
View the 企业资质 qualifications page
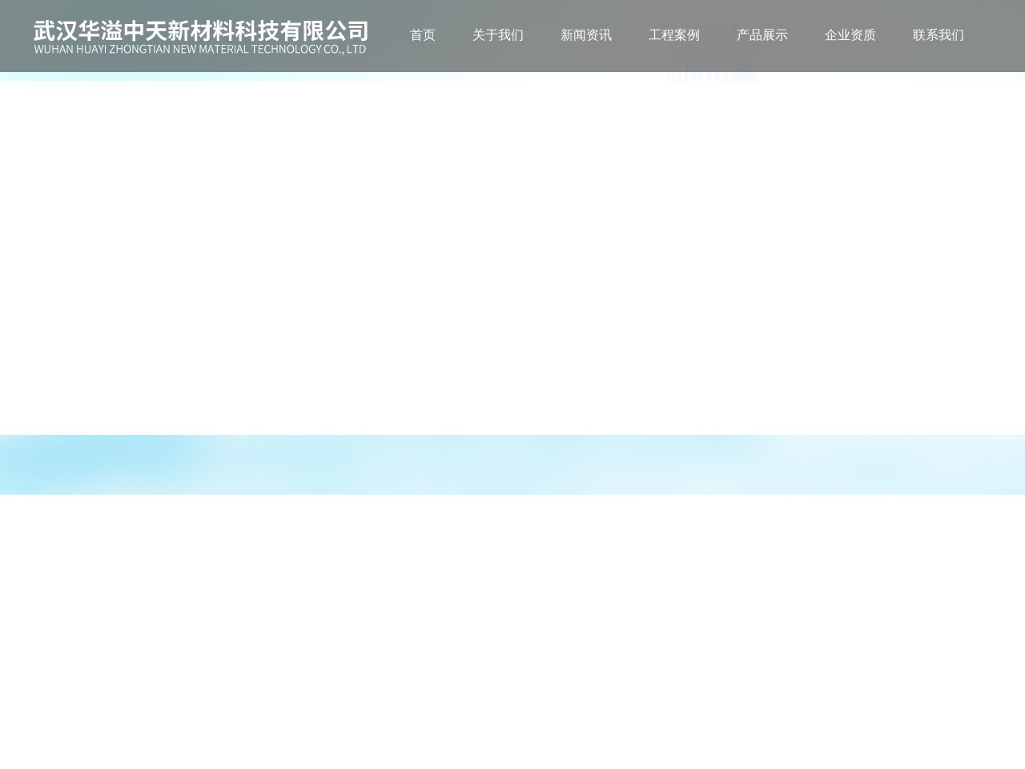[850, 35]
